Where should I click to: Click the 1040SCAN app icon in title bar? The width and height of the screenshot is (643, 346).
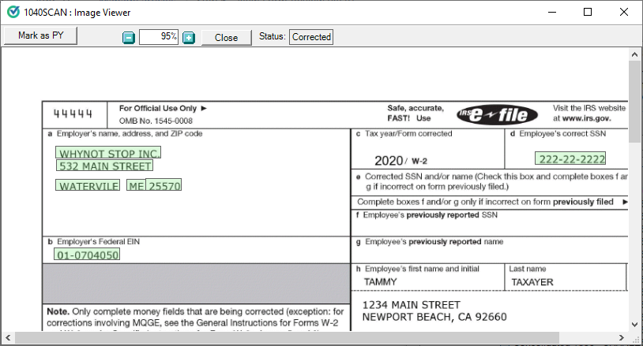tap(12, 12)
